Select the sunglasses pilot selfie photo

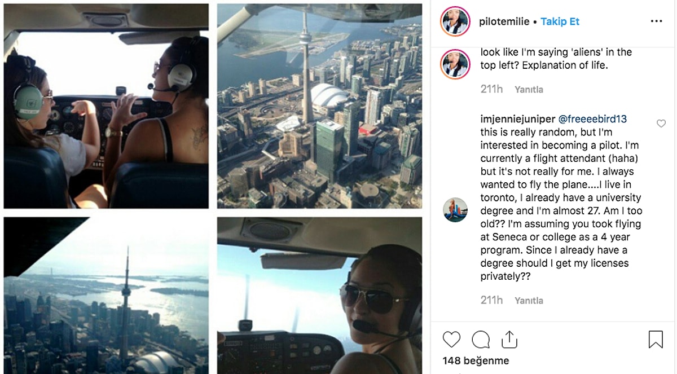tap(319, 296)
